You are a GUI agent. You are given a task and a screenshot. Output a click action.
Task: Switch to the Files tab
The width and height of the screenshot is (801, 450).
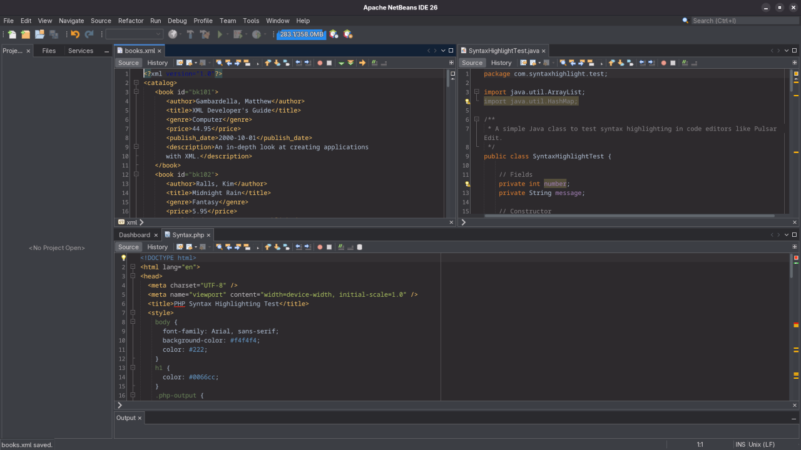49,51
